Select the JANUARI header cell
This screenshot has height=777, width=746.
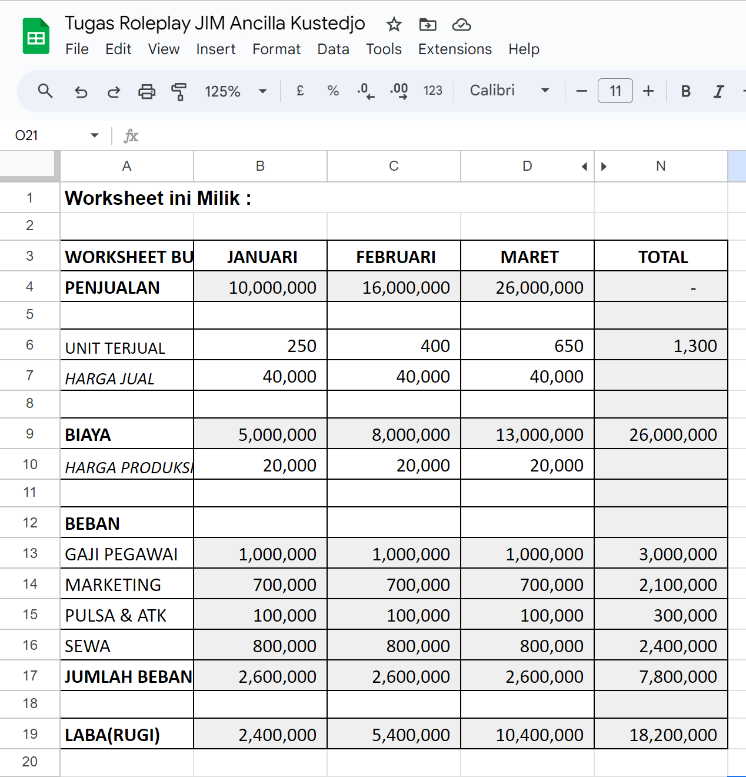(x=261, y=256)
